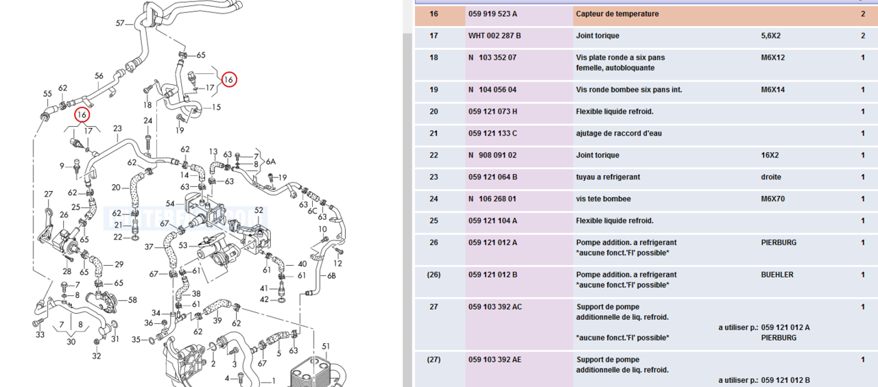Open part number WHT 002 287 B
Image resolution: width=878 pixels, height=387 pixels.
[495, 36]
